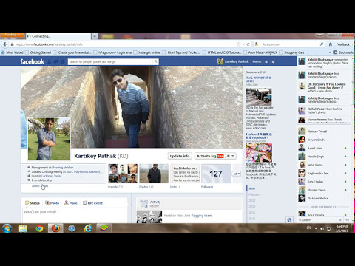Click magnifier in the Amazon search box
Screen dimensions: 355x266
(322, 44)
